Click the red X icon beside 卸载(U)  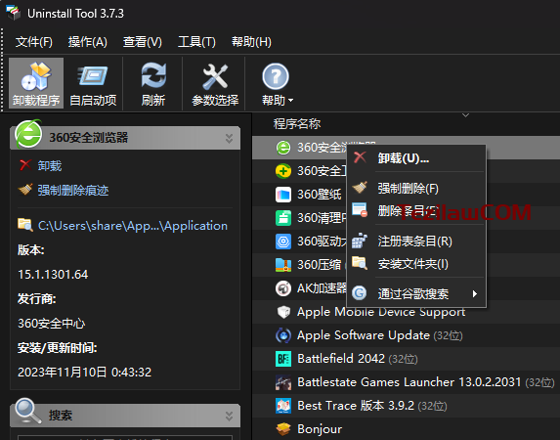coord(360,157)
